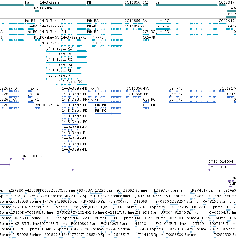Open feature 425509 in EST track
Screen dimensions: 236x239
coord(197,223)
